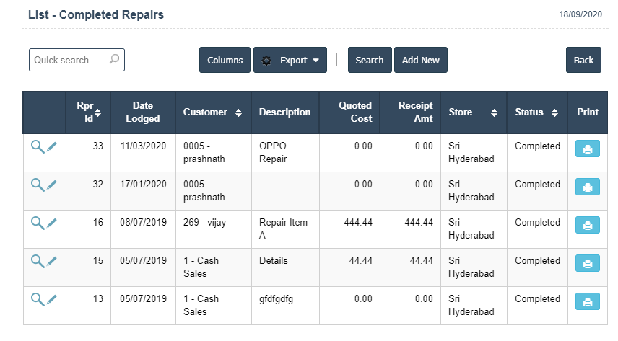Go back using the Back button

click(x=583, y=61)
